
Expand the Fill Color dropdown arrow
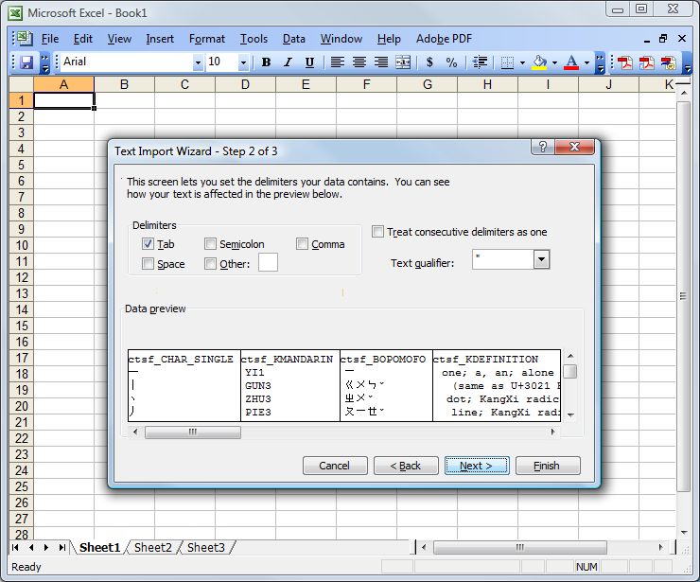(554, 62)
